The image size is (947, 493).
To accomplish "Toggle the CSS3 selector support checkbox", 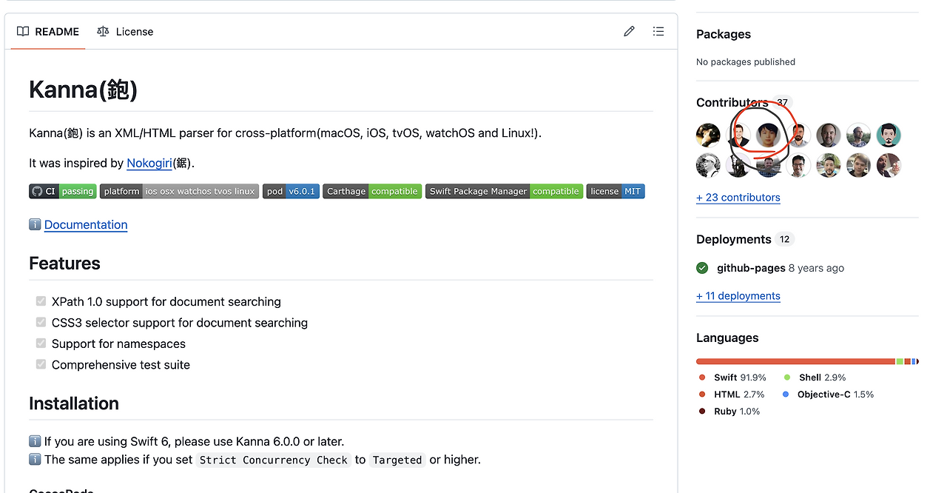I will (41, 322).
